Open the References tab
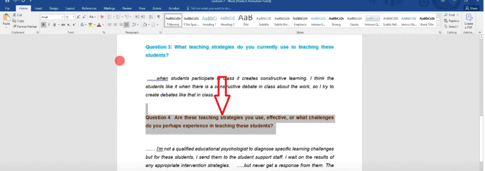The image size is (485, 171). (89, 8)
